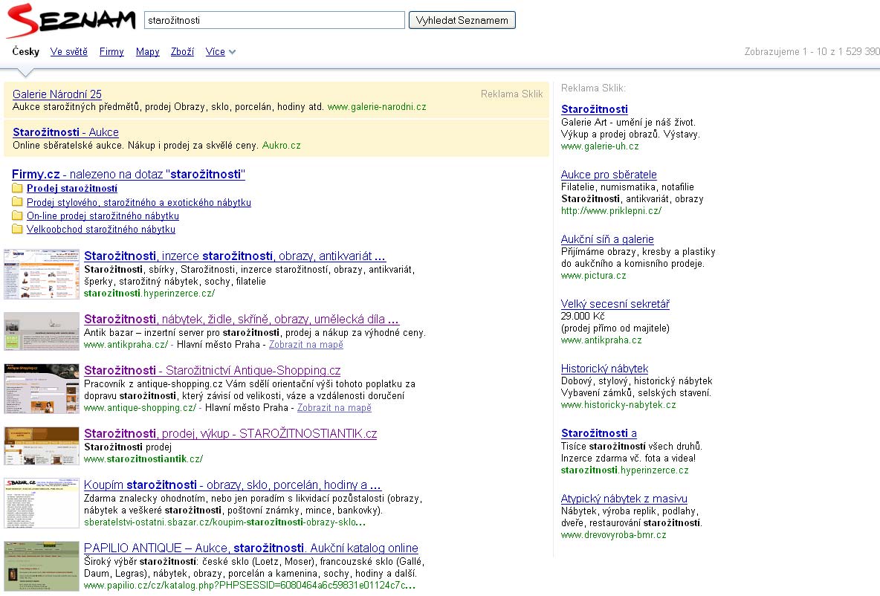880x596 pixels.
Task: Open Velkoobchod starožitného nábytku link
Action: [101, 230]
